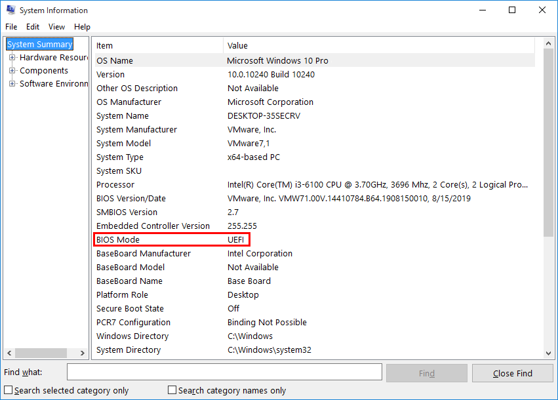
Task: Expand the Software Environment node
Action: pyautogui.click(x=12, y=84)
